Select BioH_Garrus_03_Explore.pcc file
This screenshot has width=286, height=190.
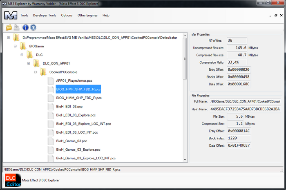78,150
